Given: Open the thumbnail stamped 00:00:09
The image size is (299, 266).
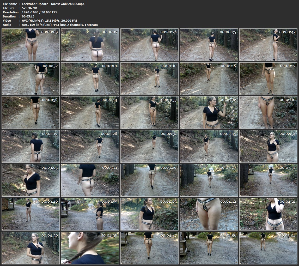Looking at the screenshot, I should point(30,45).
